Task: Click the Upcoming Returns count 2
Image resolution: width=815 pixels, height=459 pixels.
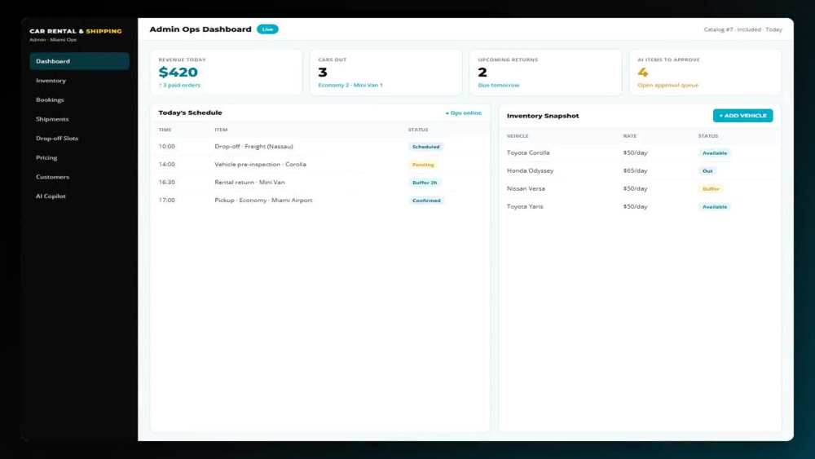Action: click(482, 73)
